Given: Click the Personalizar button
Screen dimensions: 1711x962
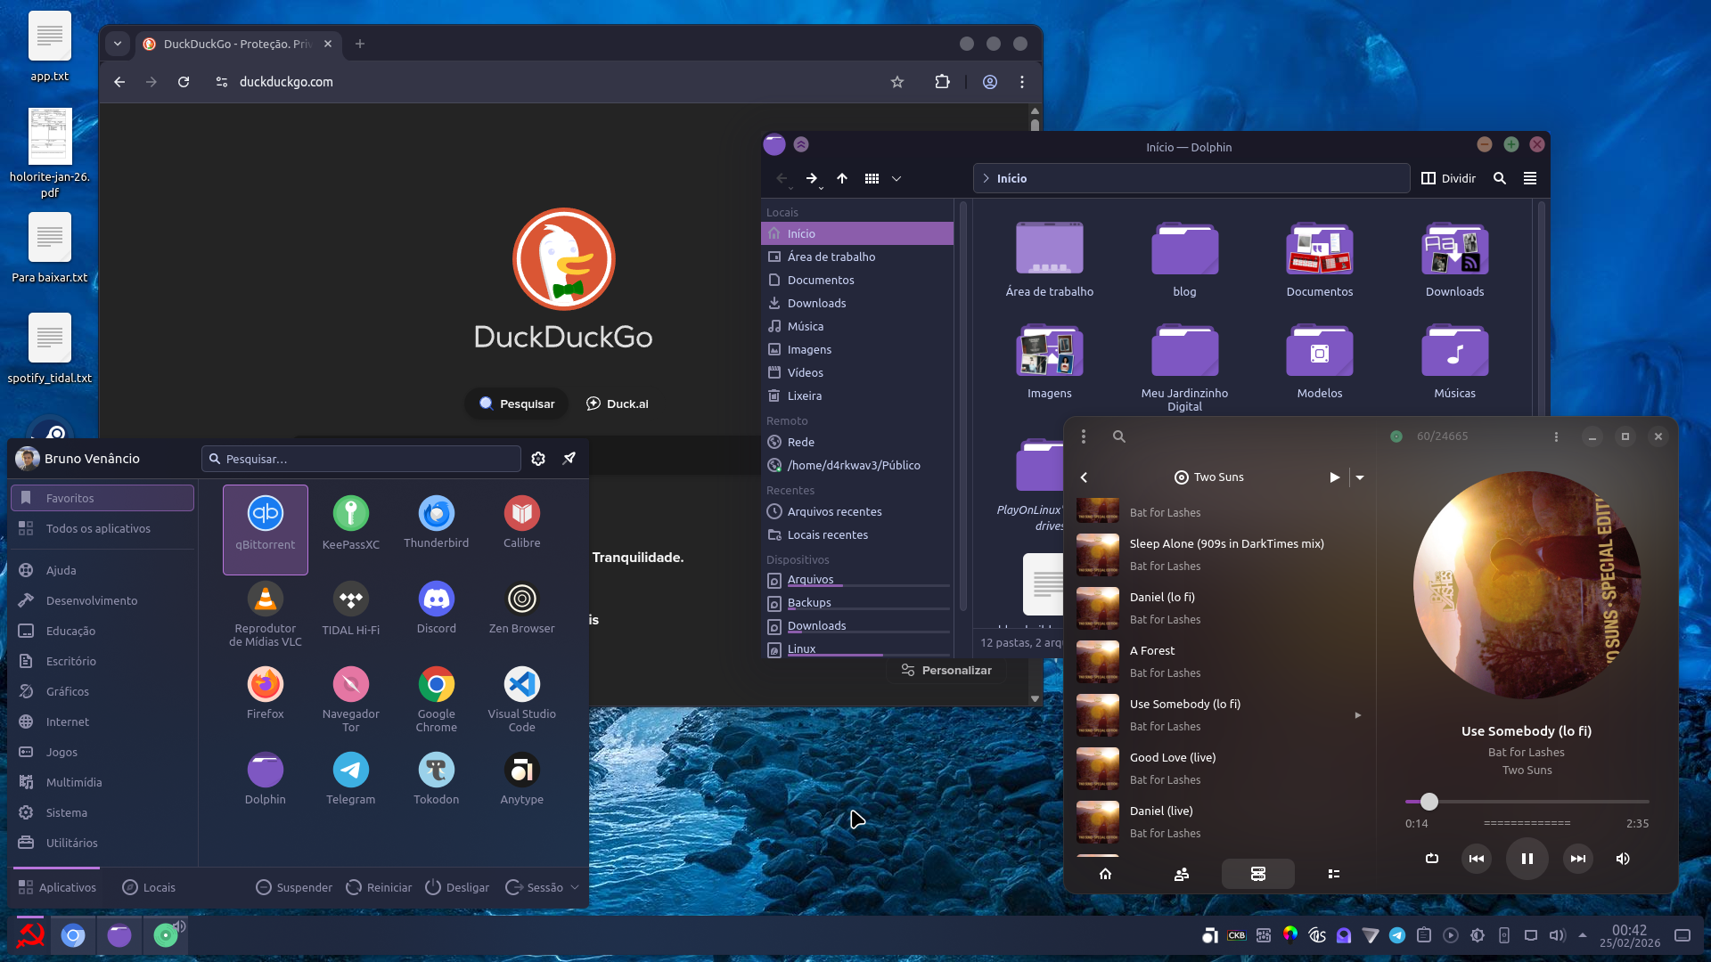Looking at the screenshot, I should pos(946,670).
